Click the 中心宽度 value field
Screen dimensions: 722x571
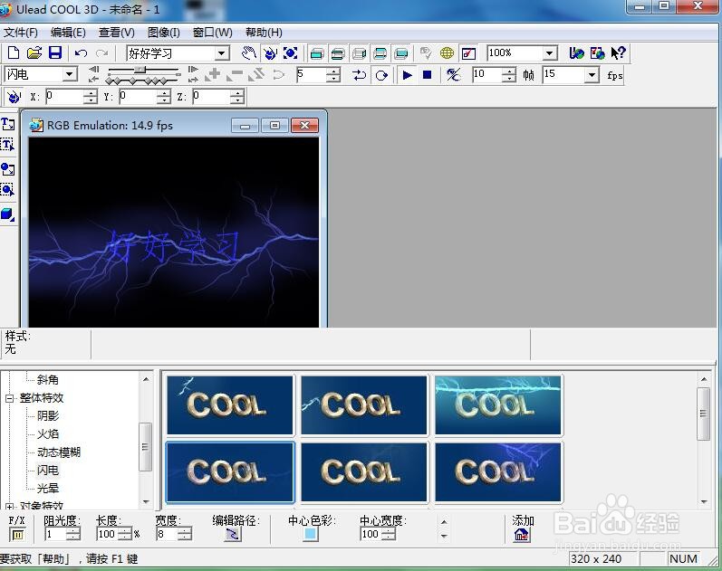pyautogui.click(x=371, y=534)
